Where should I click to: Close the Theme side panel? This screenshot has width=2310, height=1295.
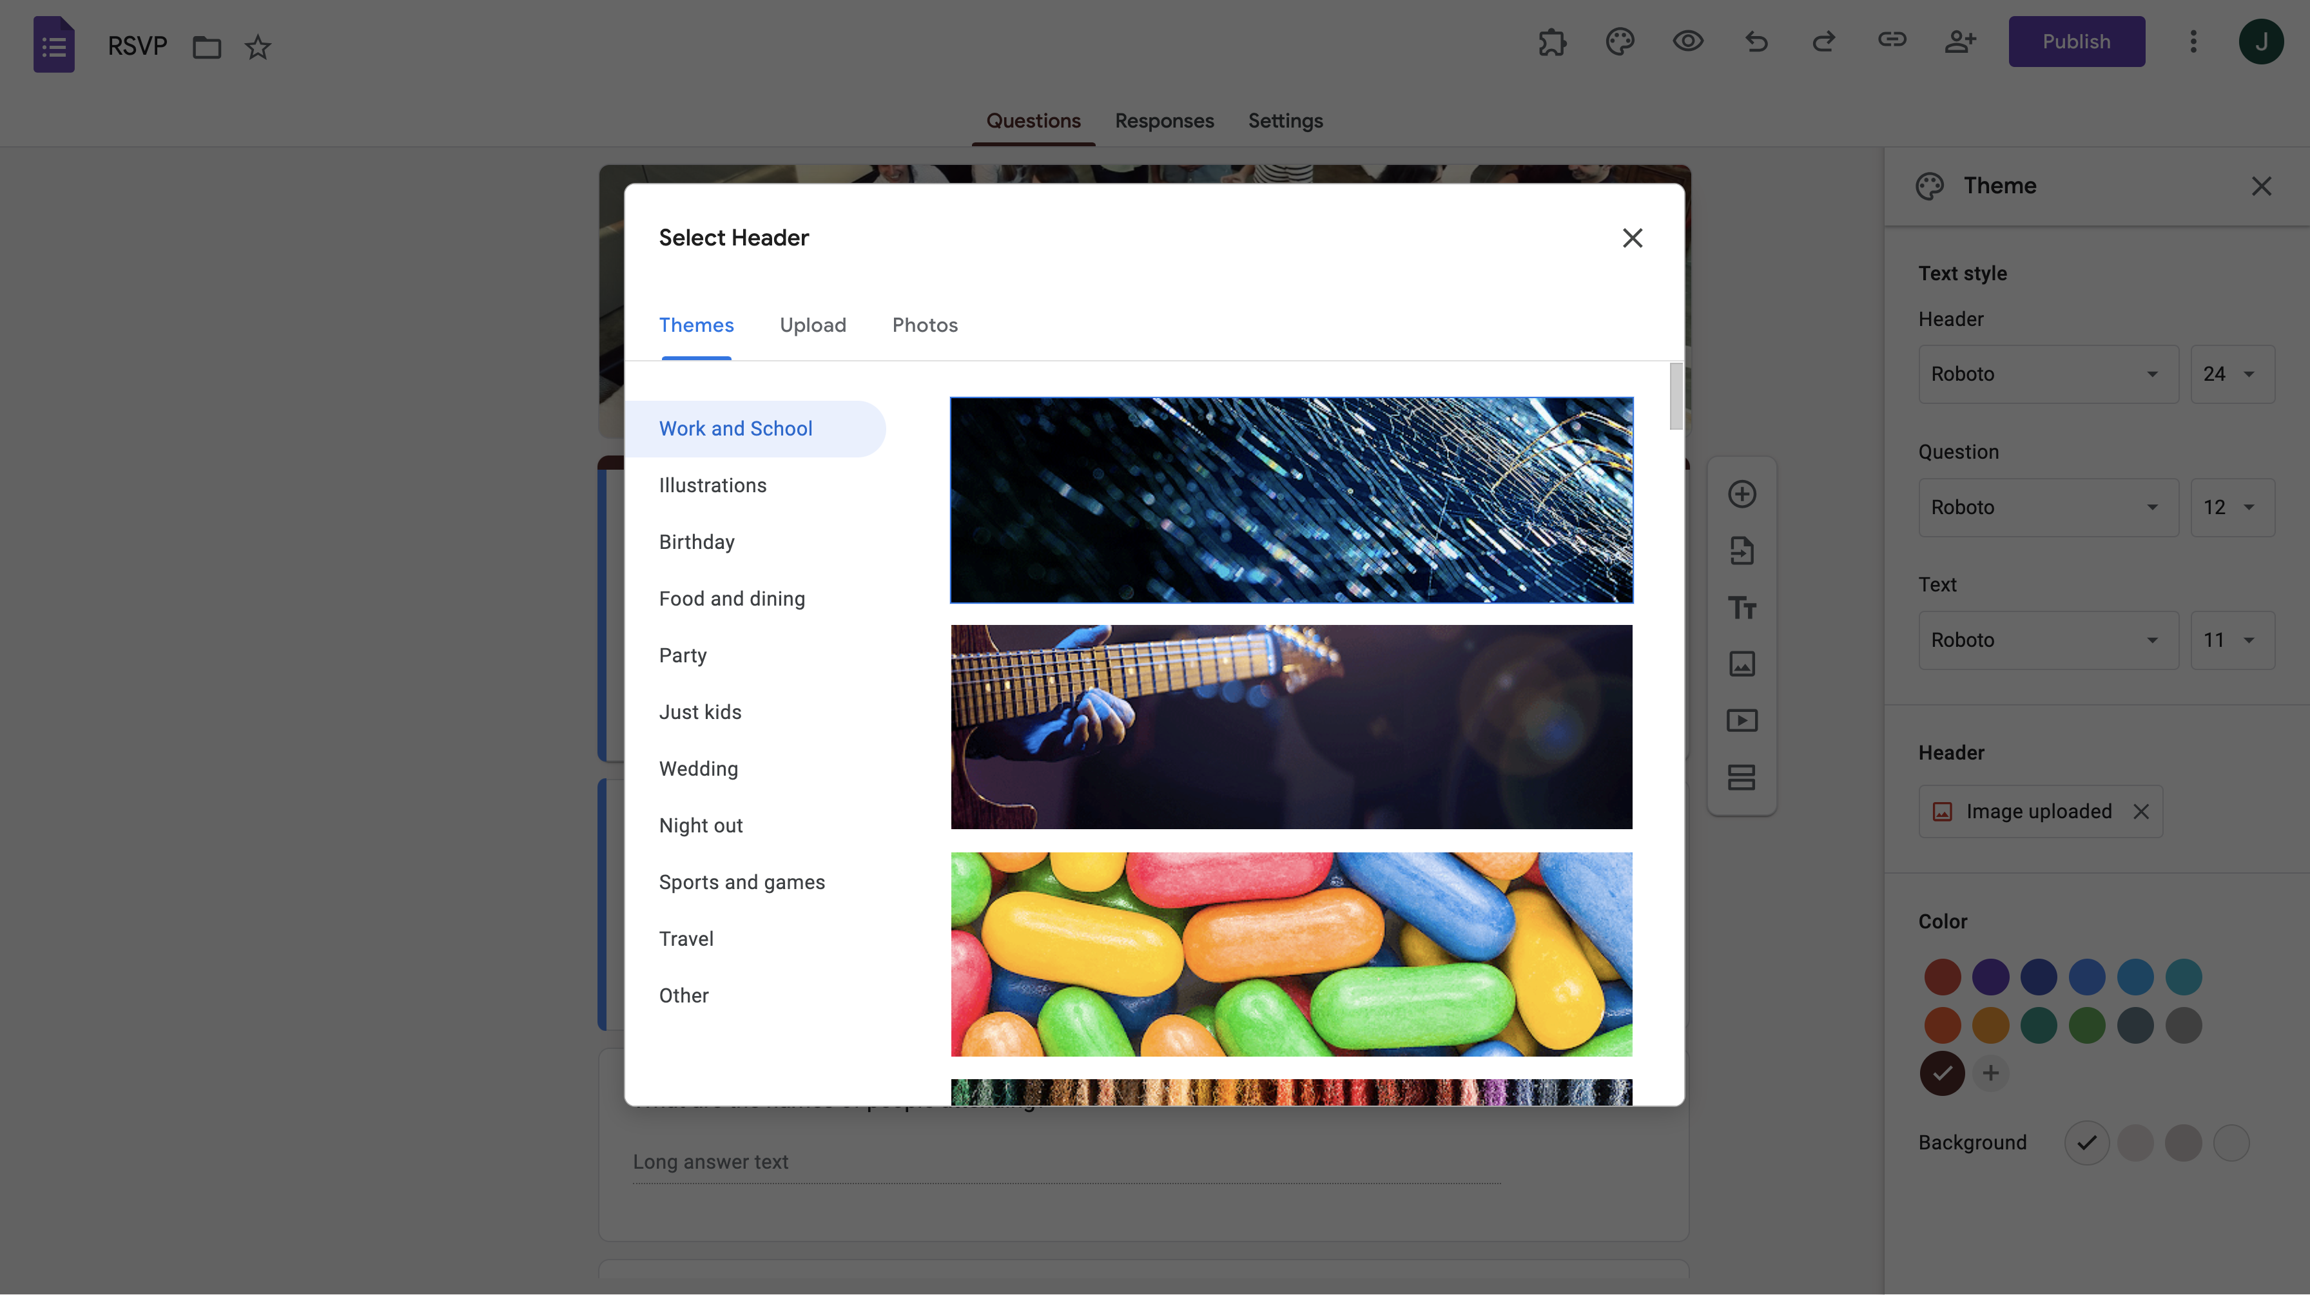coord(2262,186)
